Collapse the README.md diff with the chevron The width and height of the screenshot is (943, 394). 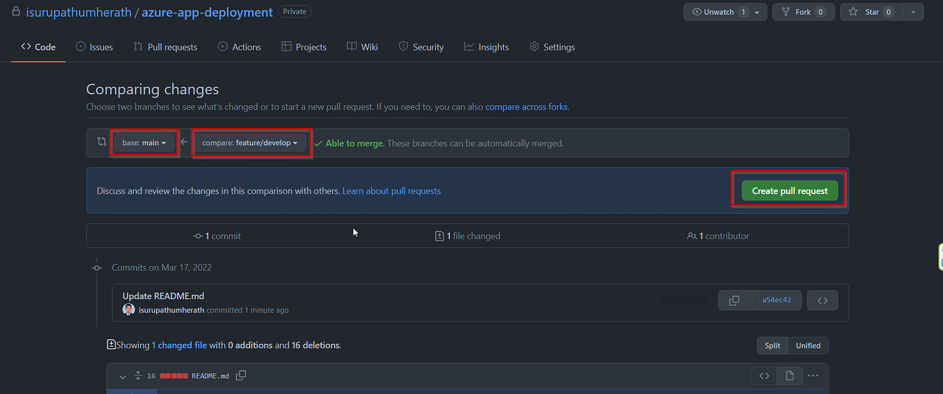[123, 377]
